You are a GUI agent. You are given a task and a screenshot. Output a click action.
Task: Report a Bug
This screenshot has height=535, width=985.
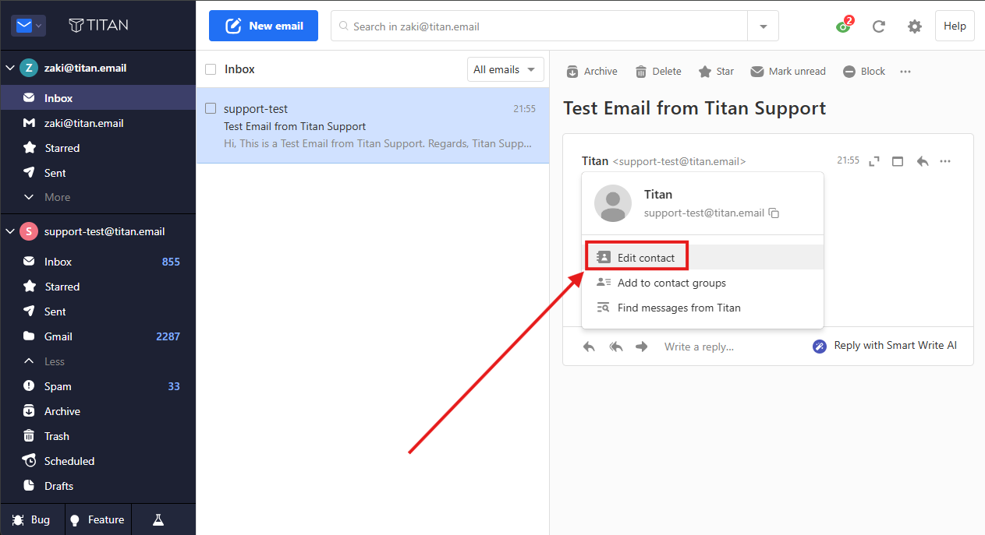point(31,519)
